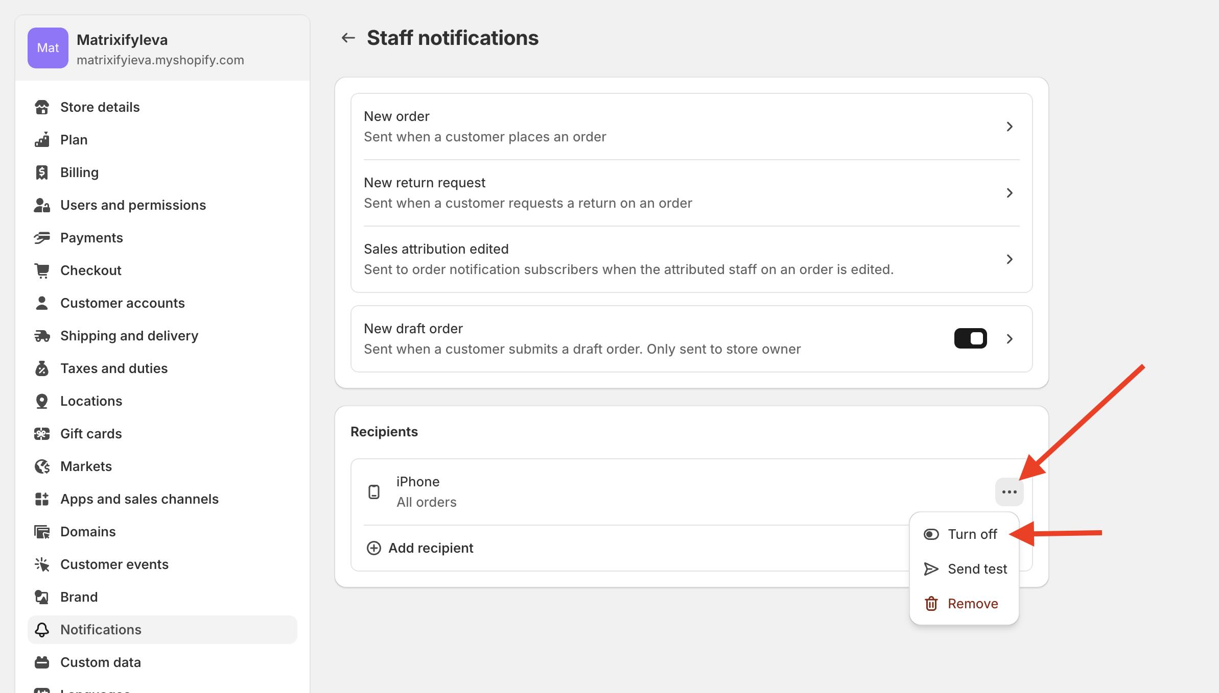Click the back arrow beside Staff notifications
This screenshot has height=693, width=1219.
[348, 38]
